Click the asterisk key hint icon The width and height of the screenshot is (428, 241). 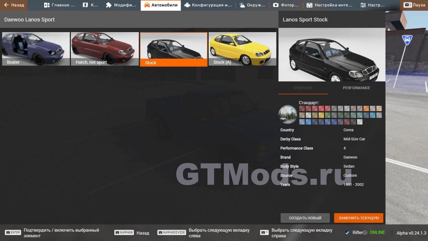click(264, 232)
